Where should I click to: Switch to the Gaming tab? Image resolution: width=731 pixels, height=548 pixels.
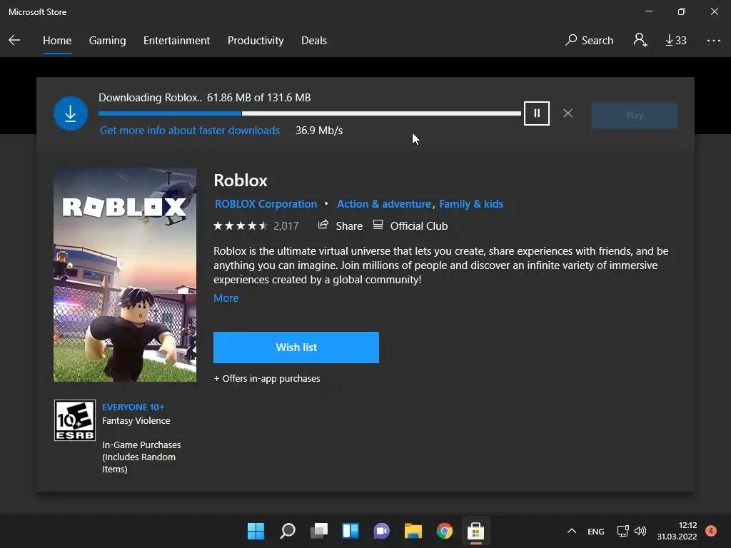click(107, 41)
